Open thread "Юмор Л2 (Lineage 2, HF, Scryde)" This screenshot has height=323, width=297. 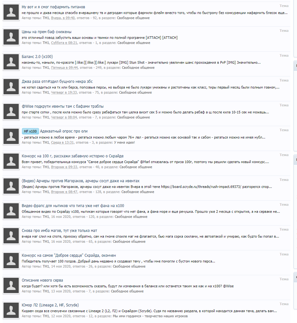click(50, 305)
